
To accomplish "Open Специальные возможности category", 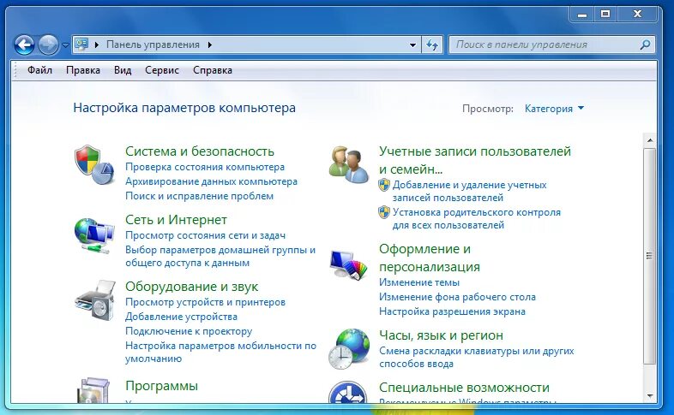I will (x=464, y=388).
